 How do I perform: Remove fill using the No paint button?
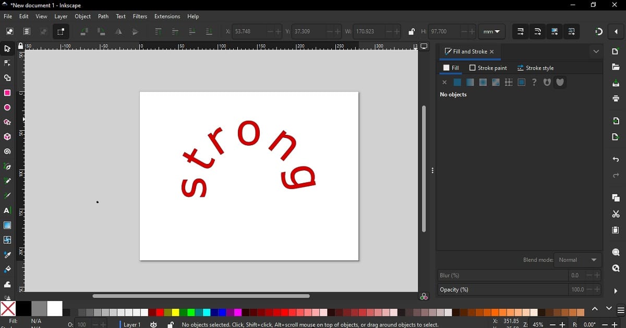tap(444, 82)
